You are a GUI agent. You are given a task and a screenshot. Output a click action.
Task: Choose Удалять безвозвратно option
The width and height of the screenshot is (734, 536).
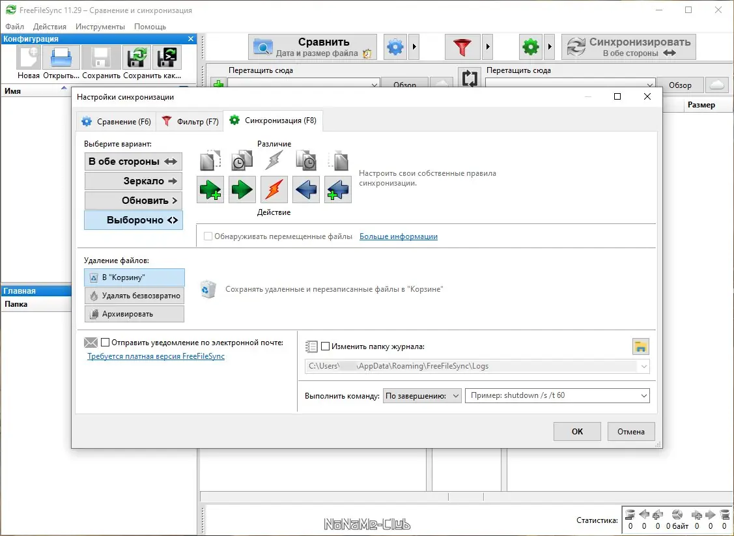134,296
